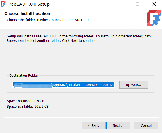Click the Destination Folder path field
Viewport: 162px width, 133px height.
[x=64, y=85]
